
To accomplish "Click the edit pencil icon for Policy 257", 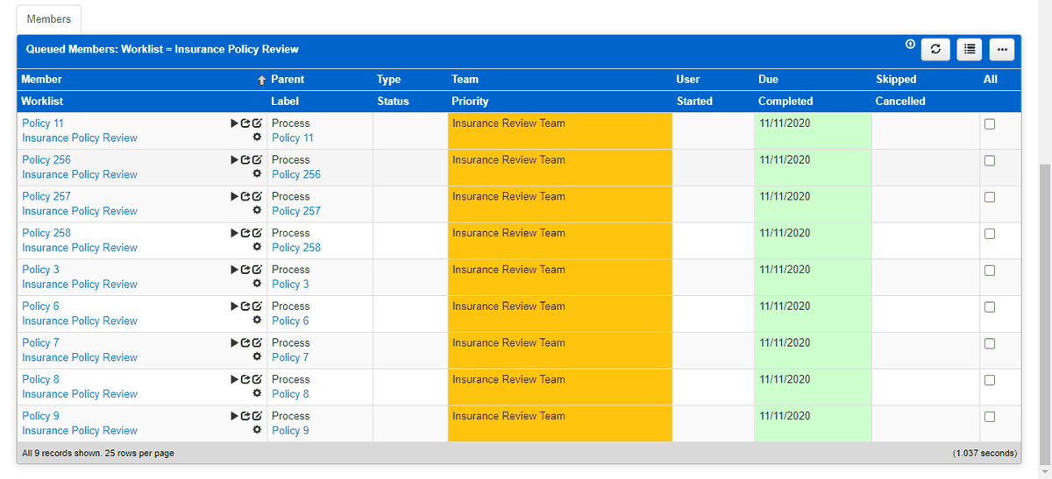I will click(x=258, y=197).
